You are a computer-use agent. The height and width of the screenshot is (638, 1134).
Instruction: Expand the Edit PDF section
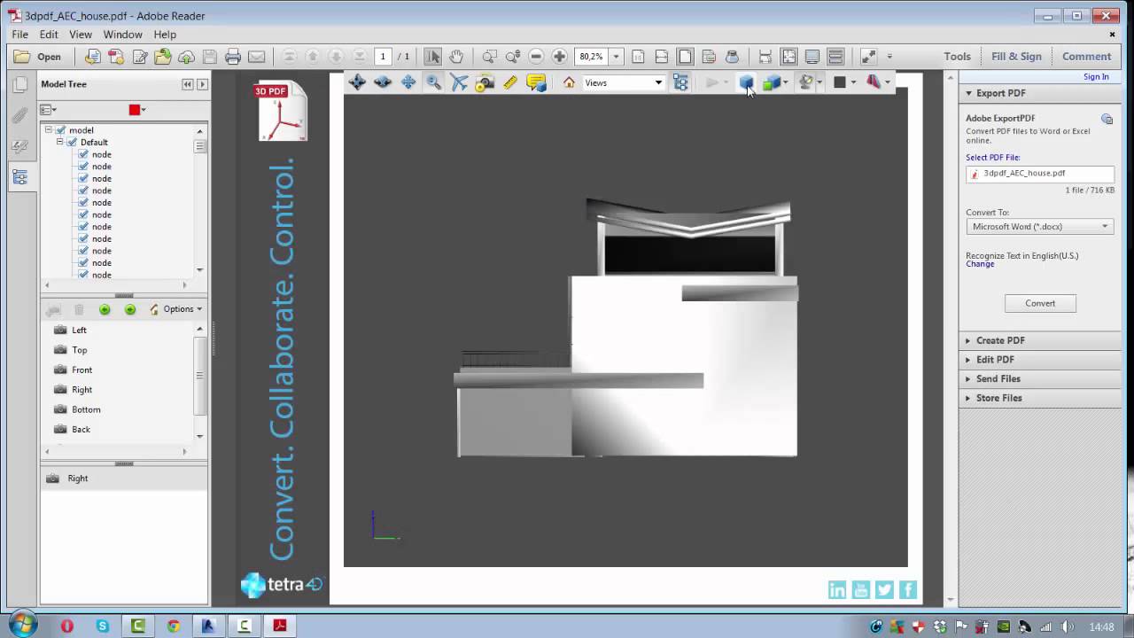[x=995, y=360]
